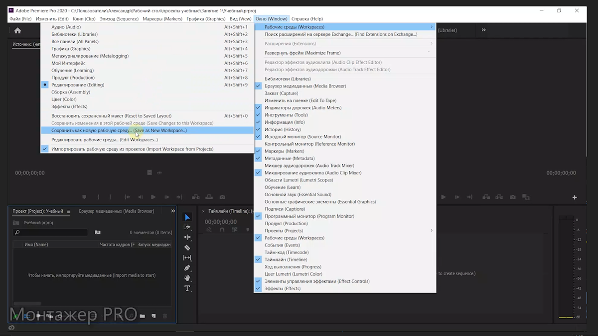598x336 pixels.
Task: Select the Pen tool
Action: pos(187,268)
